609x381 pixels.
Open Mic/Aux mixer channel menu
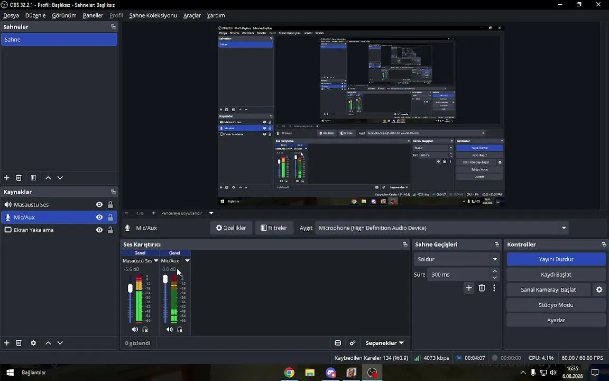point(187,260)
